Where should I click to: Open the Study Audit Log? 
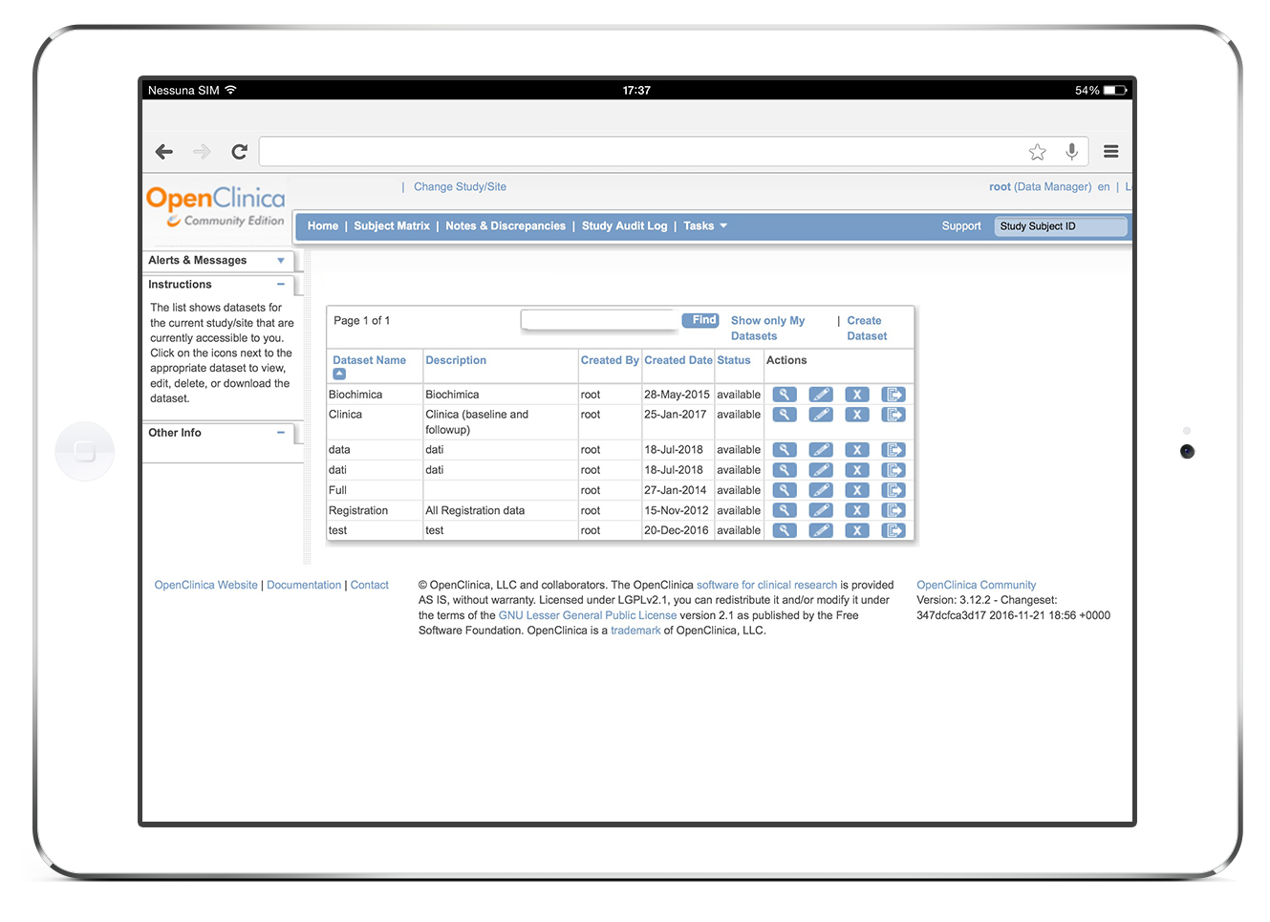tap(624, 225)
